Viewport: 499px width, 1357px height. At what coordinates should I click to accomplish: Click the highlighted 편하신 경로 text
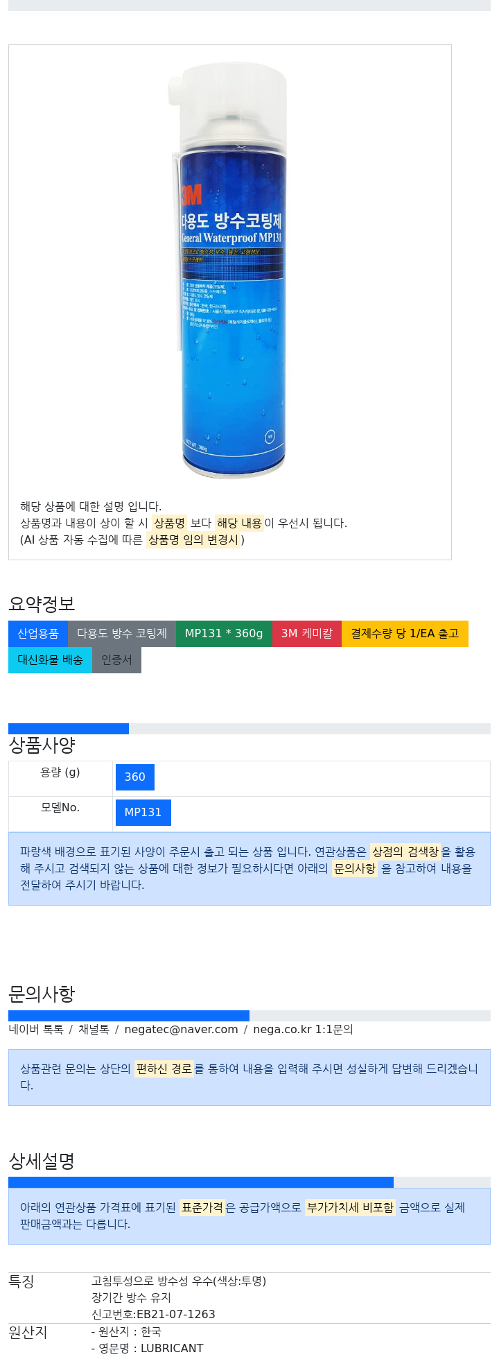click(x=164, y=1069)
